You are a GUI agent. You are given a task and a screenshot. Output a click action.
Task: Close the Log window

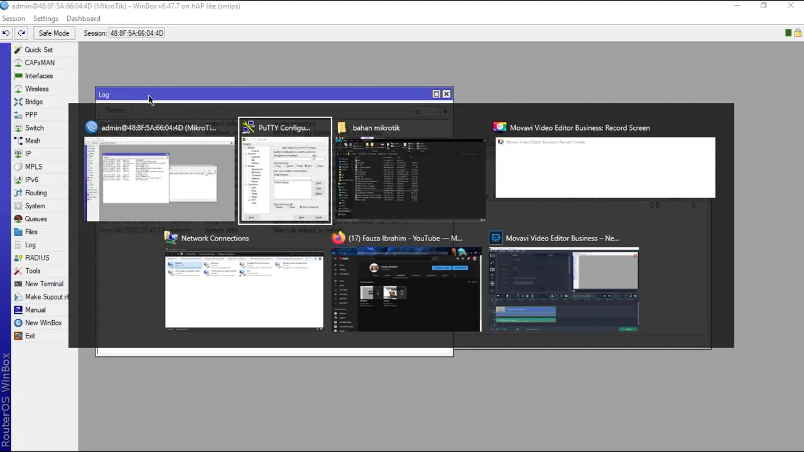[447, 94]
